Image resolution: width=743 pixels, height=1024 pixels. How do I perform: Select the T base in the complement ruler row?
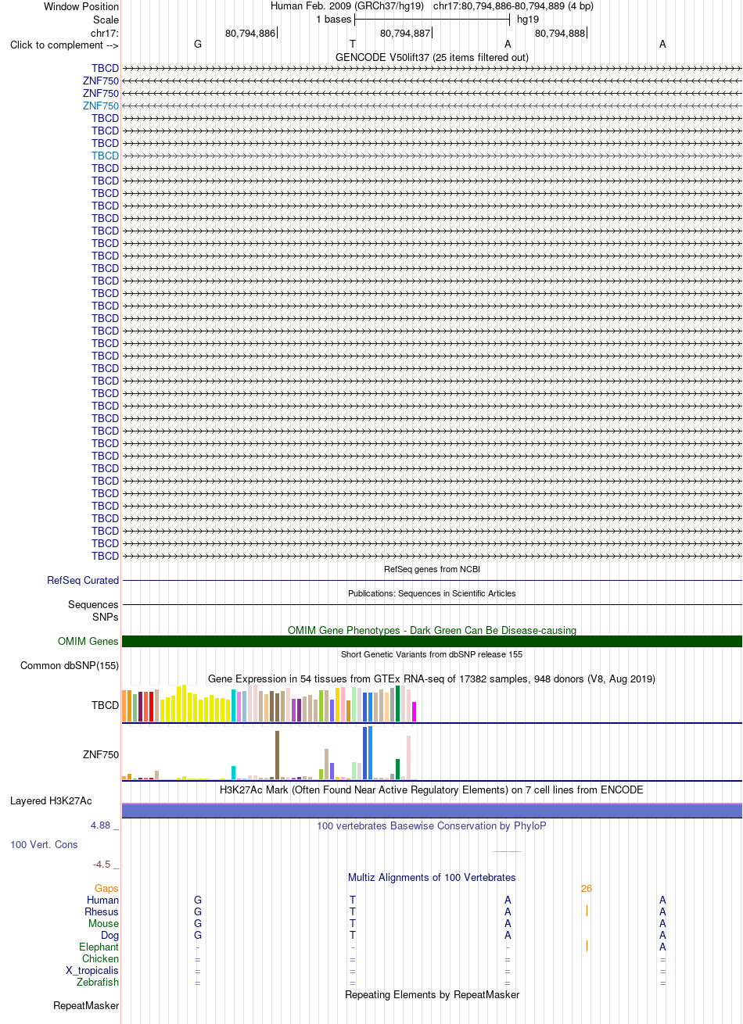353,45
